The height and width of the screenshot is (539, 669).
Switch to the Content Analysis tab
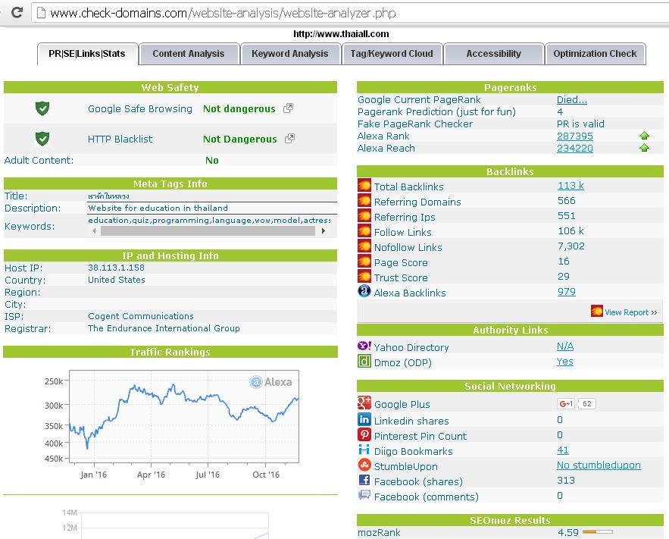coord(189,54)
